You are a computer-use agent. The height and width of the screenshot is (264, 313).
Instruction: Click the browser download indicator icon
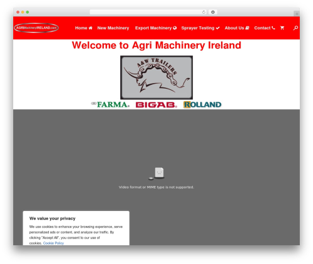click(213, 12)
